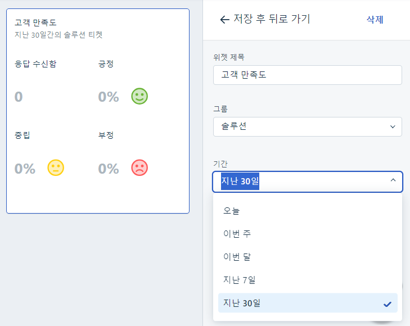Click the highlighted 지난 30일 text in 기간 field
Screen dimensions: 410x326
240,181
